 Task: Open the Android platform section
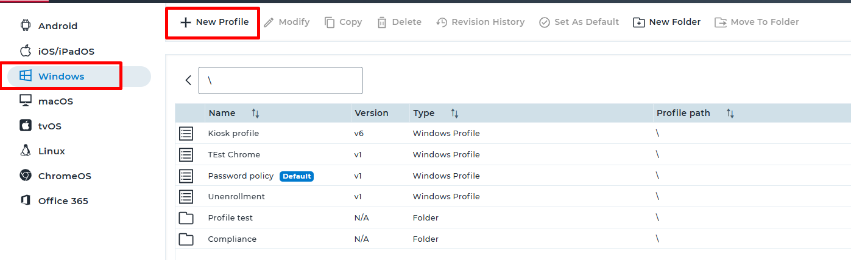[57, 26]
